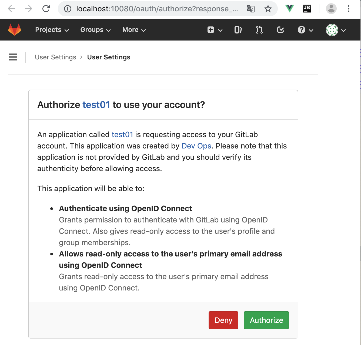Screen dimensions: 361x345
Task: Expand the Projects dropdown
Action: 52,30
